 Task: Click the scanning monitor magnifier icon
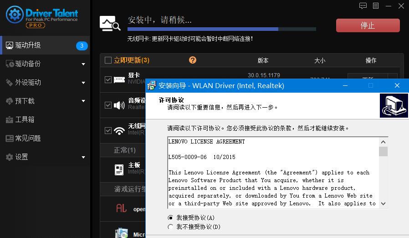[110, 24]
